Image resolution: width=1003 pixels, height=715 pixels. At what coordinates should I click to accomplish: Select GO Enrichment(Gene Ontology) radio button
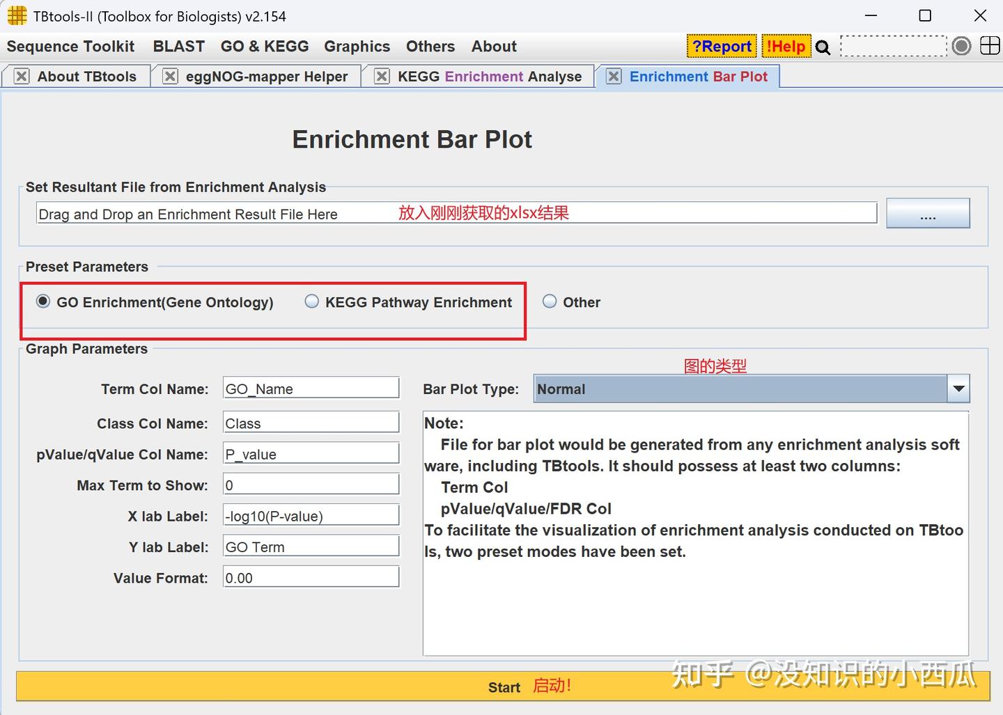43,301
